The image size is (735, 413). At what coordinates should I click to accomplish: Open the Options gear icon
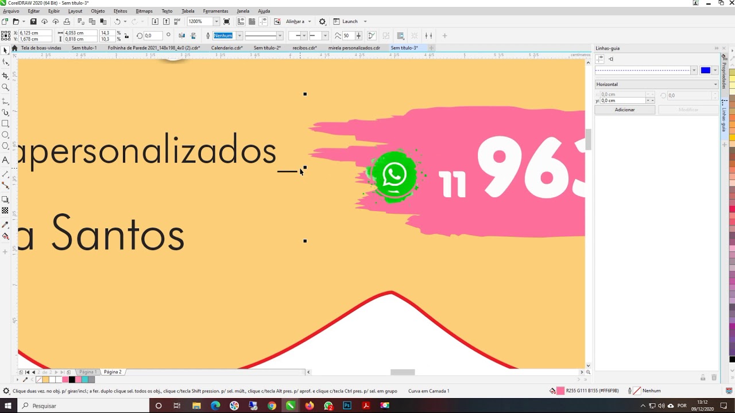(x=322, y=21)
